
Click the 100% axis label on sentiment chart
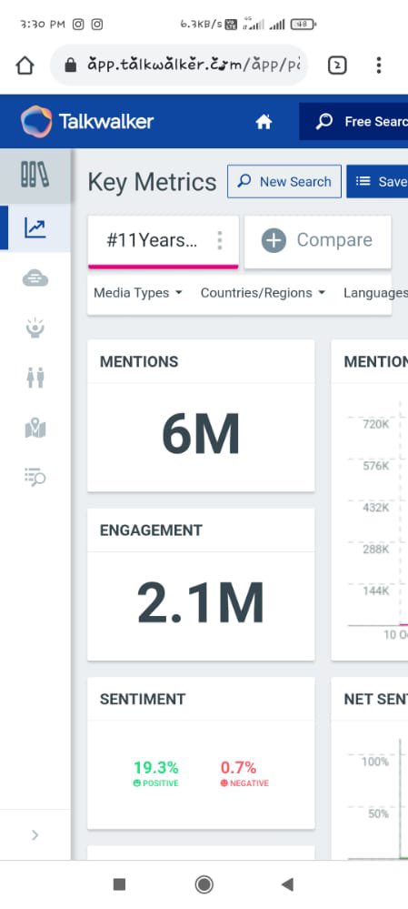(375, 762)
